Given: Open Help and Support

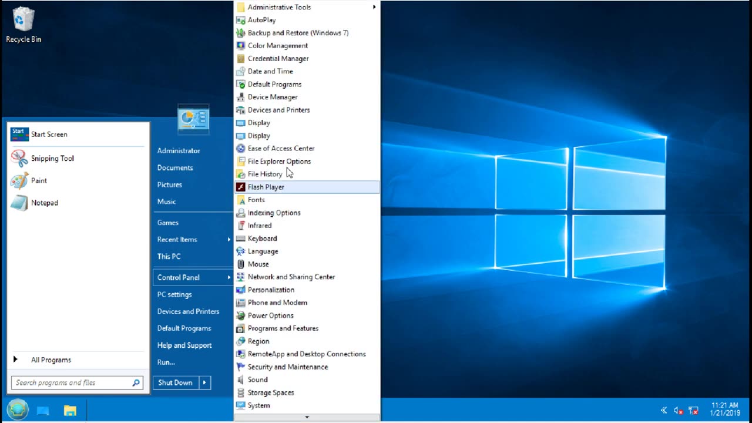Looking at the screenshot, I should pyautogui.click(x=184, y=345).
